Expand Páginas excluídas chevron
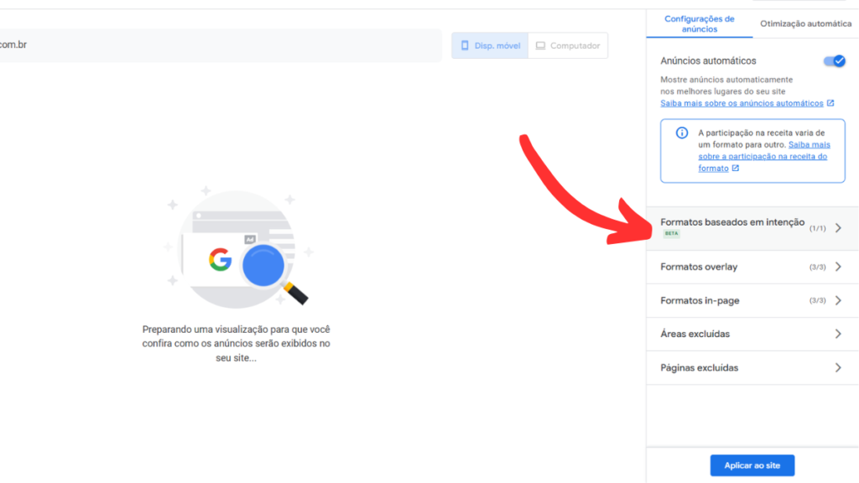This screenshot has height=483, width=859. click(838, 368)
